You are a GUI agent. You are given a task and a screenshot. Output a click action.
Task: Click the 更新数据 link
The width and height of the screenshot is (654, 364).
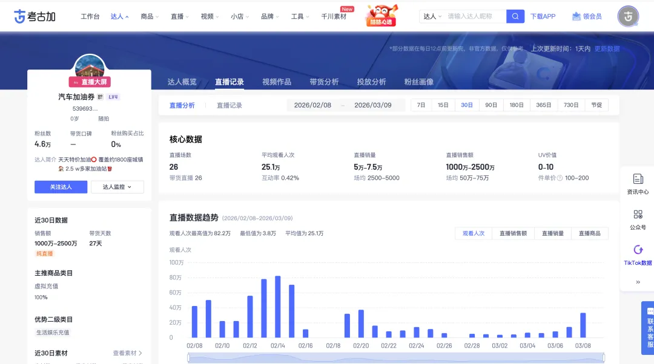pos(607,49)
